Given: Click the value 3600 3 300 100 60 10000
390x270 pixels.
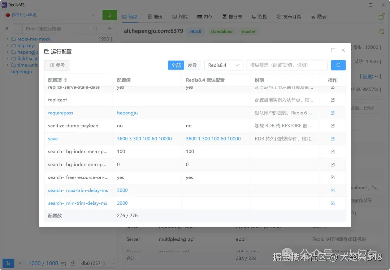Looking at the screenshot, I should [x=144, y=139].
